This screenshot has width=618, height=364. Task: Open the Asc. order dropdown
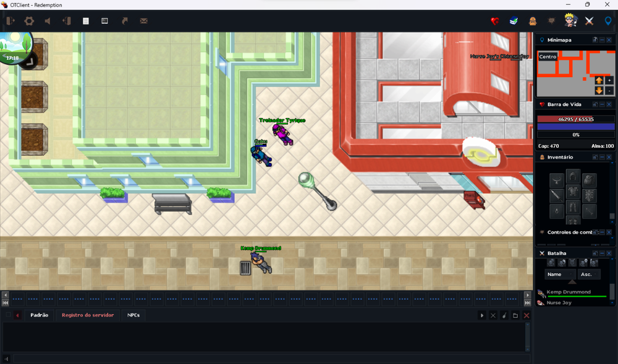(x=588, y=274)
